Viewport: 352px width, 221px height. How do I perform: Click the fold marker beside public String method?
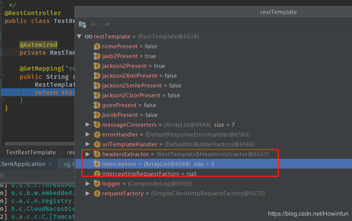pyautogui.click(x=2, y=77)
